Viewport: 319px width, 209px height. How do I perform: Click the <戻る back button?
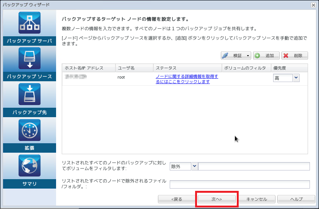pyautogui.click(x=177, y=199)
